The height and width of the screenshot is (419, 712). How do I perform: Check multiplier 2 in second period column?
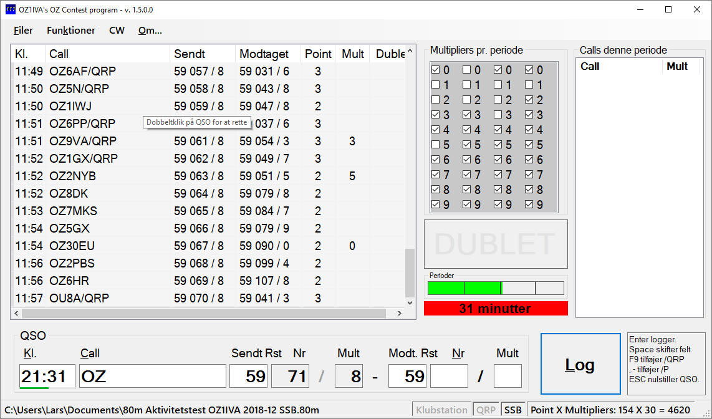(x=467, y=100)
